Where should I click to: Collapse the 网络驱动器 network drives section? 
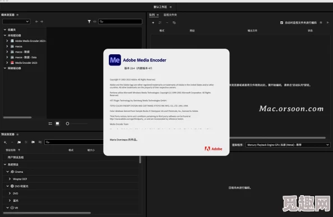coord(4,68)
